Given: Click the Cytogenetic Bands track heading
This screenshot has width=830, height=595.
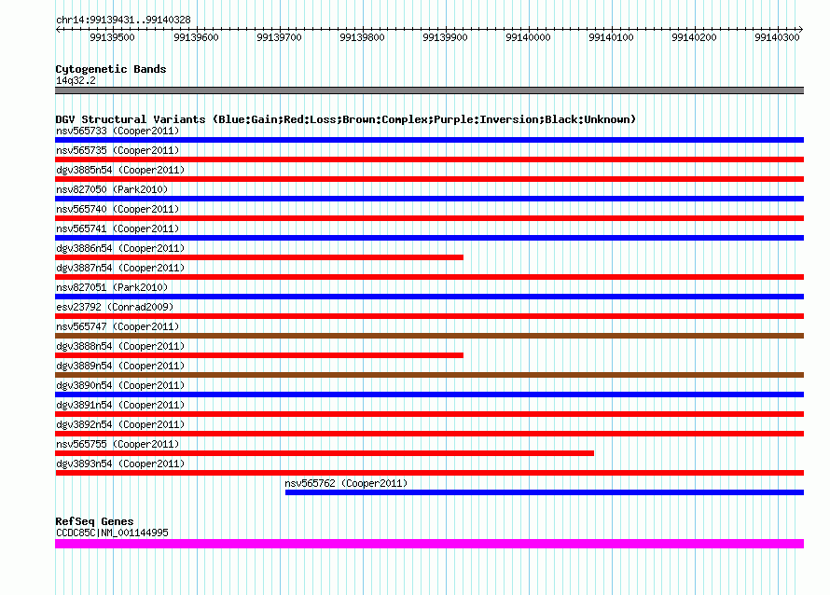Looking at the screenshot, I should point(111,69).
